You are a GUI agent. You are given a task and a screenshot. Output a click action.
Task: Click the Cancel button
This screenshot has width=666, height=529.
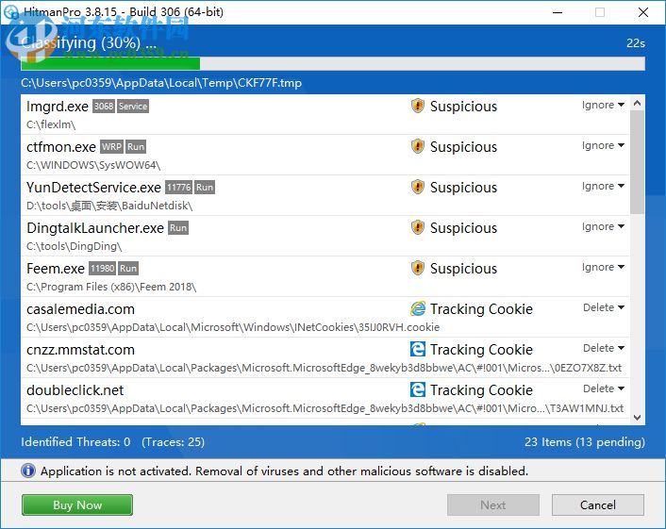(x=598, y=504)
